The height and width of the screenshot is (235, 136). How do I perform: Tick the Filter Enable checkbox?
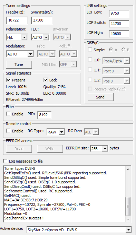(8, 114)
